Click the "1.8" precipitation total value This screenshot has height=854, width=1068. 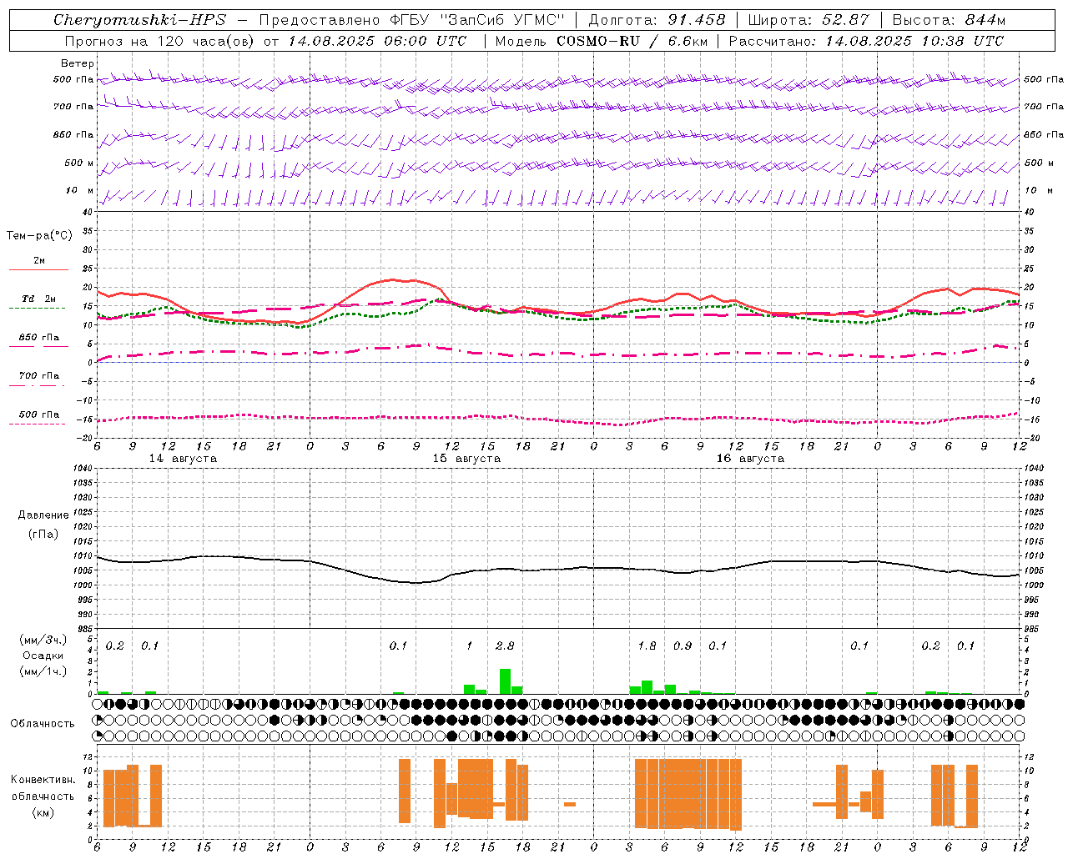coord(647,646)
